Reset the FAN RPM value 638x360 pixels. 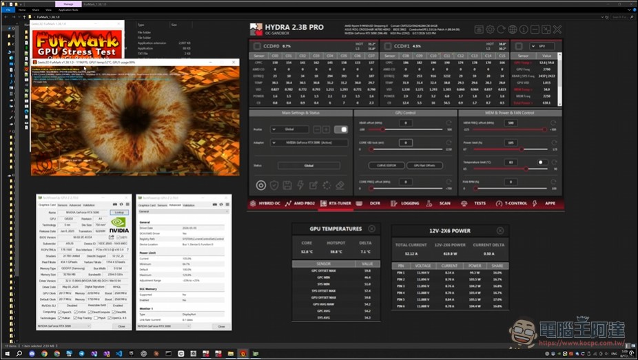pyautogui.click(x=553, y=182)
